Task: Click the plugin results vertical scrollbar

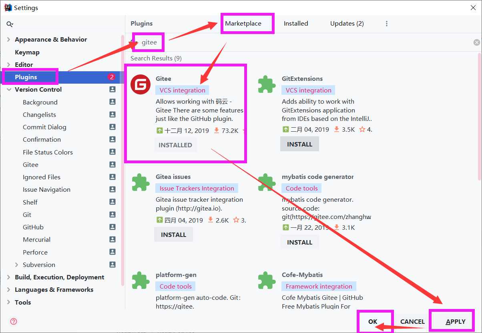Action: (480, 116)
